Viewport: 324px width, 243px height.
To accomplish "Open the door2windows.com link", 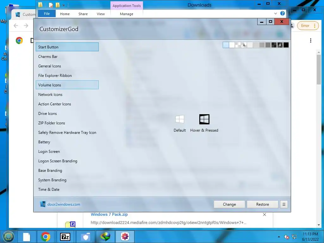I will (x=64, y=204).
